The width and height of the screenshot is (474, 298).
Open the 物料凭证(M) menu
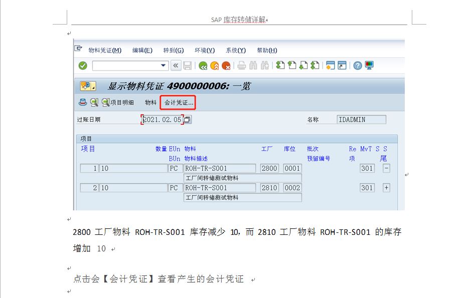(x=105, y=51)
